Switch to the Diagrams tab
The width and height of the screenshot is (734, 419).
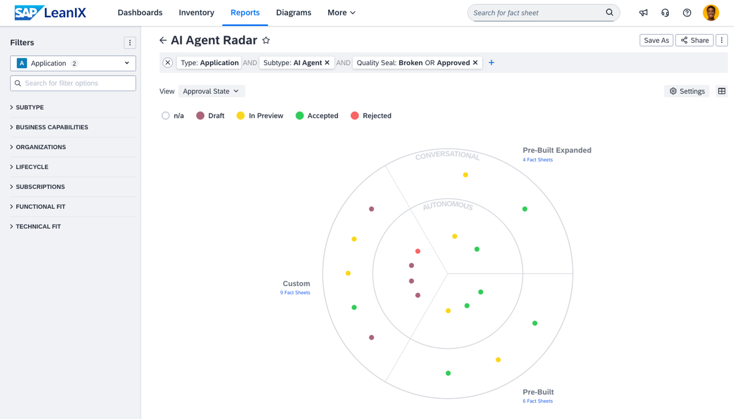(294, 12)
